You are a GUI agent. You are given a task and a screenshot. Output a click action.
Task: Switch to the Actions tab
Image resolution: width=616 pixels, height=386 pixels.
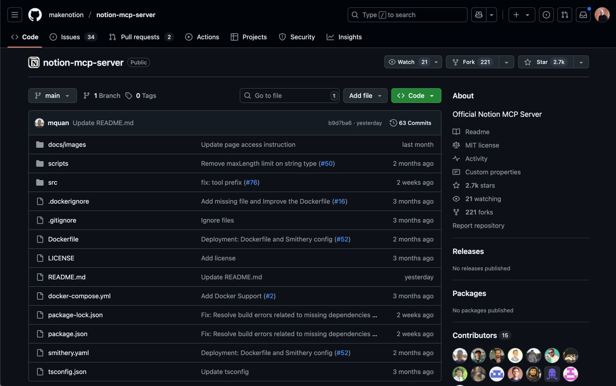[202, 37]
